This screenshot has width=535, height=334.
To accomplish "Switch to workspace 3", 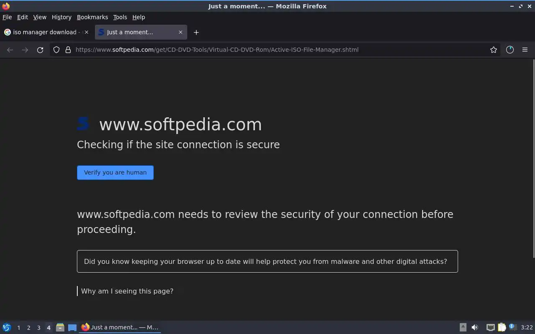I will click(38, 328).
